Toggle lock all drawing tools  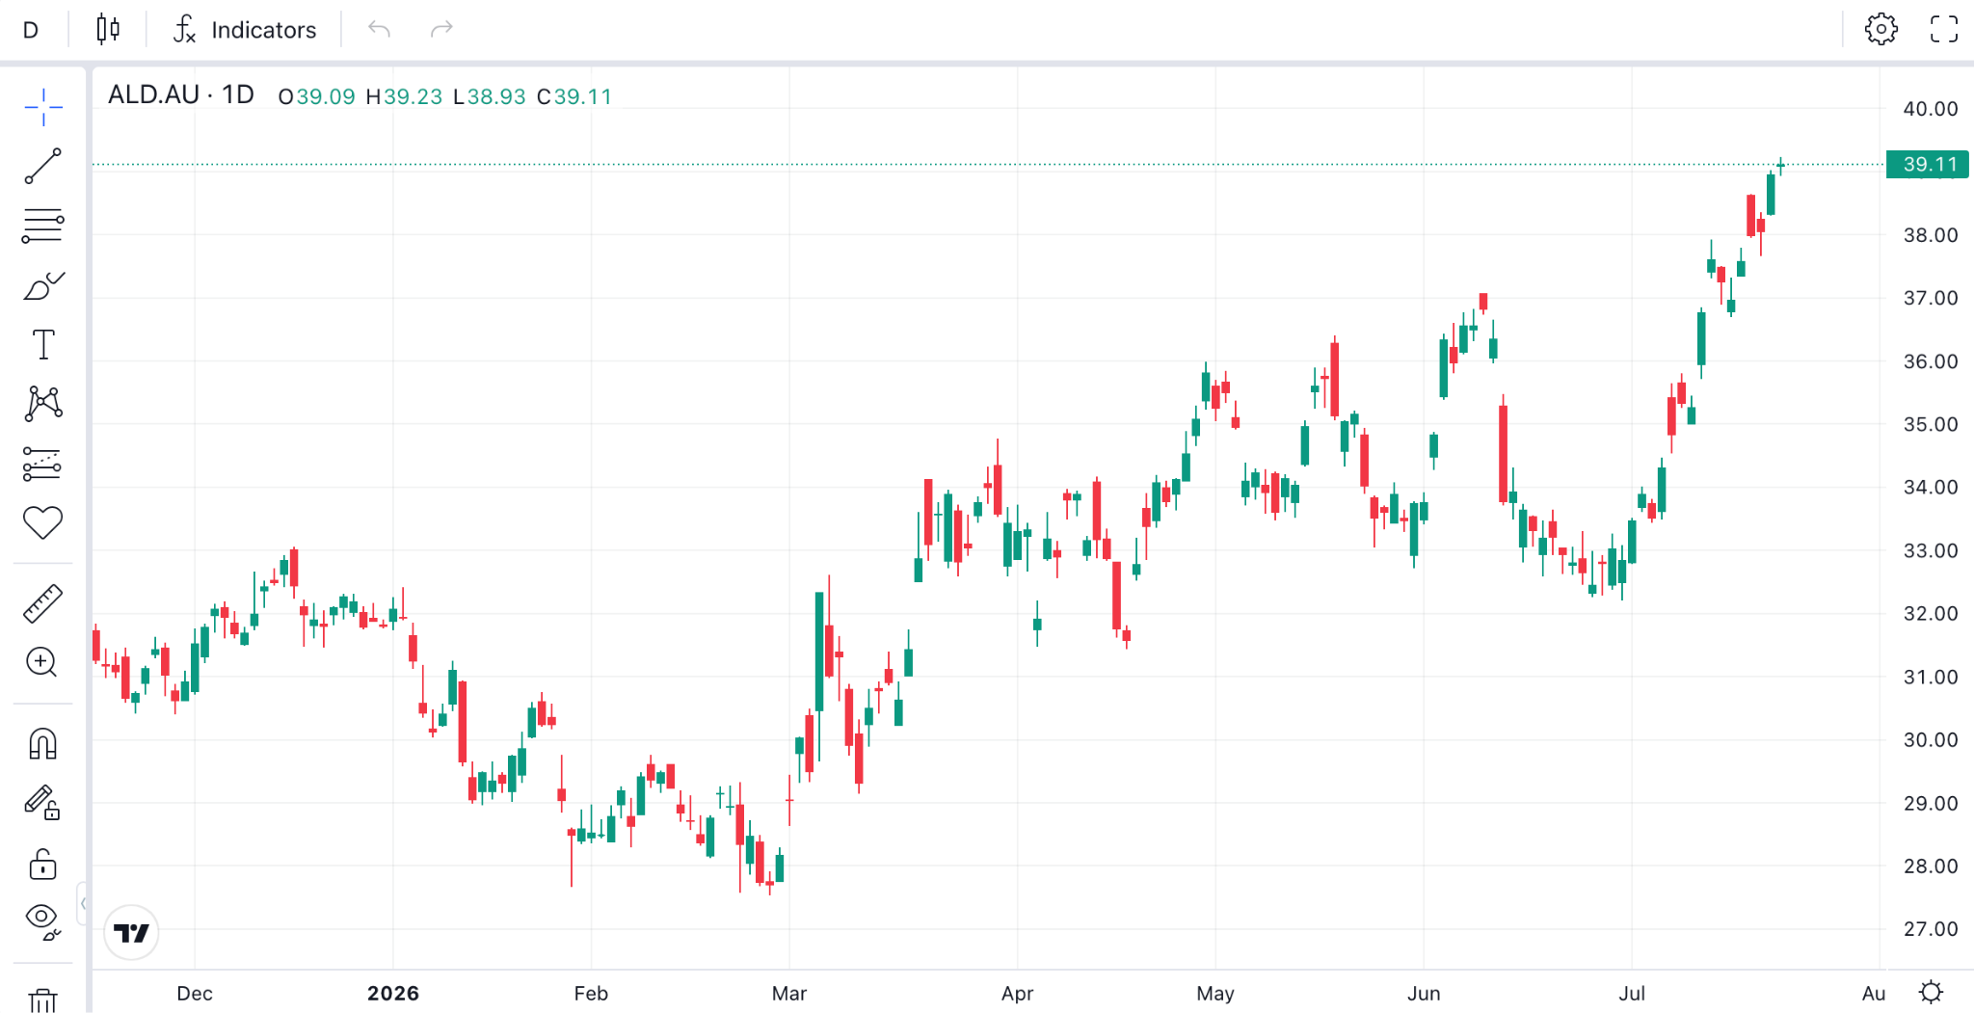[x=43, y=863]
